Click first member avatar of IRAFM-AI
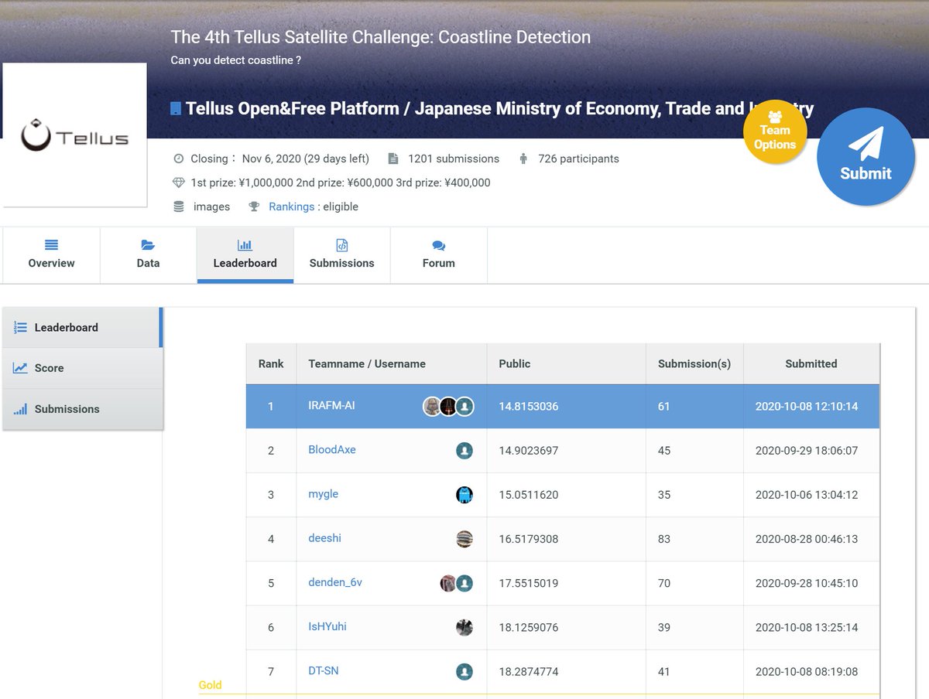929x699 pixels. click(432, 406)
